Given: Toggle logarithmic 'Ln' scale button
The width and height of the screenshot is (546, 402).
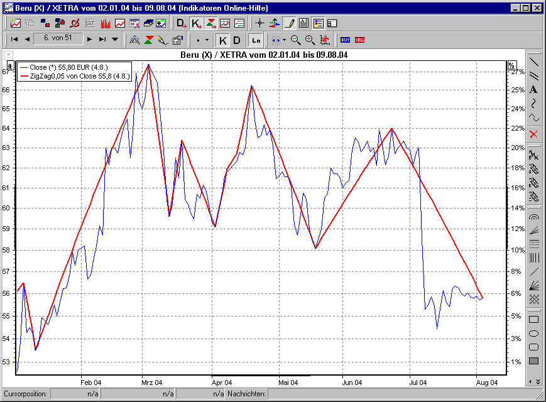Looking at the screenshot, I should tap(256, 40).
